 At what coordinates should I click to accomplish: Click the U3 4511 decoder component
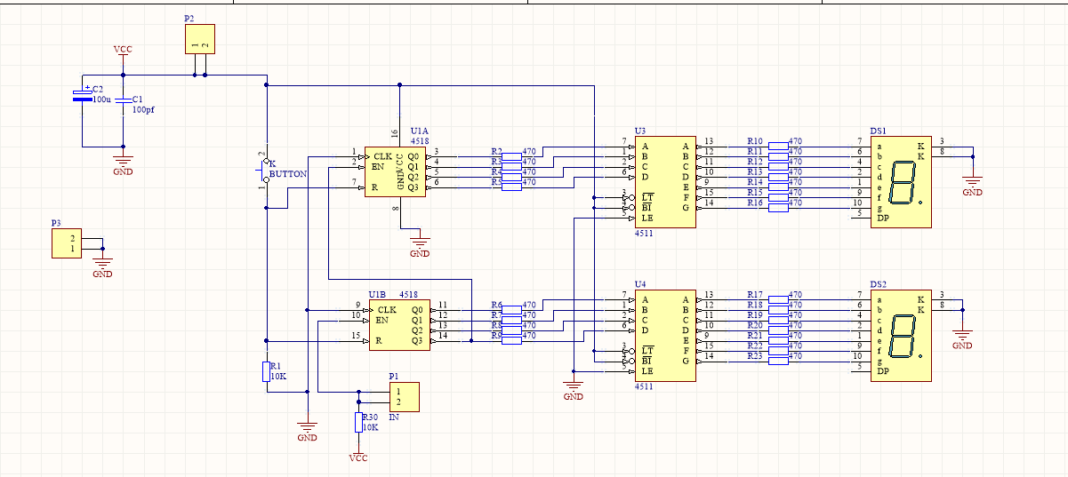664,182
